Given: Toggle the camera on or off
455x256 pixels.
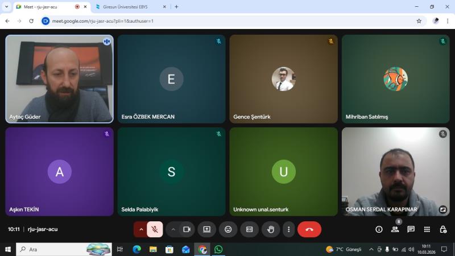Looking at the screenshot, I should point(186,229).
